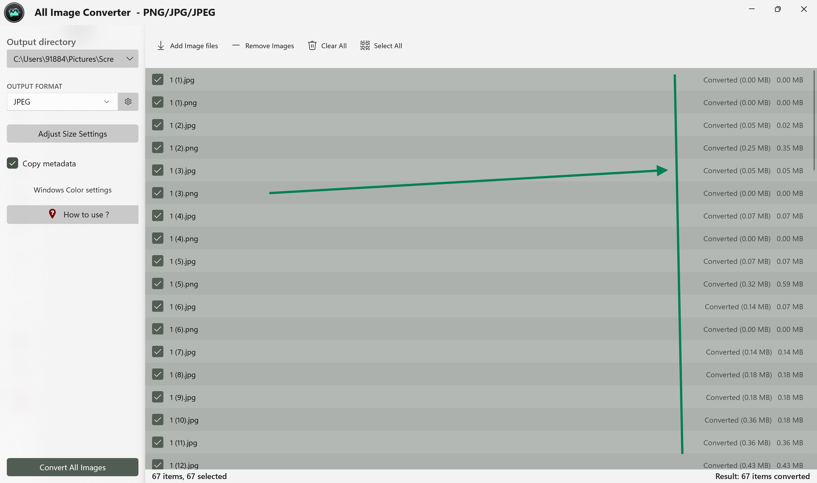Image resolution: width=817 pixels, height=483 pixels.
Task: Restore the window using the title bar icon
Action: [x=777, y=9]
